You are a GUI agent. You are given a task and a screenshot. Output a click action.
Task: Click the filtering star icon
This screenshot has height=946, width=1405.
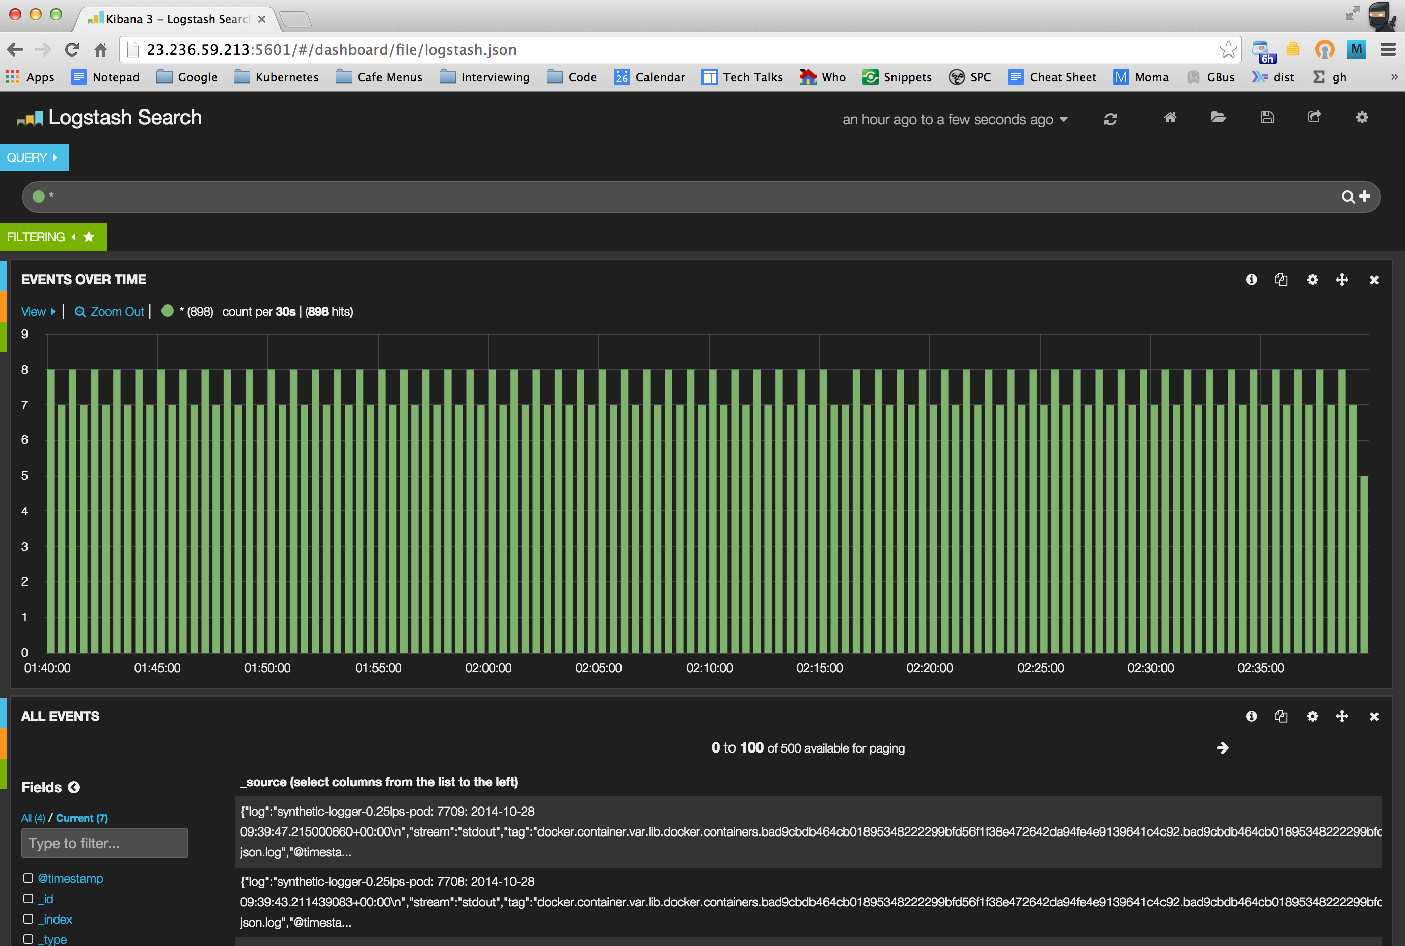click(89, 236)
